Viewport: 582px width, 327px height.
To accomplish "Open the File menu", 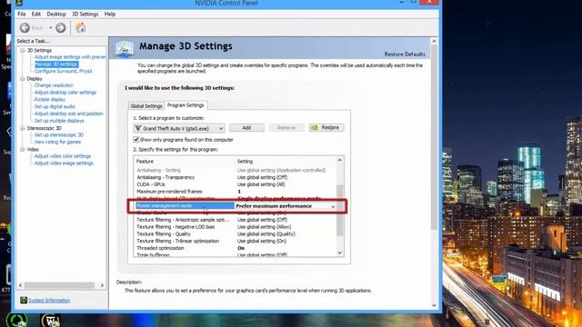I will point(22,14).
